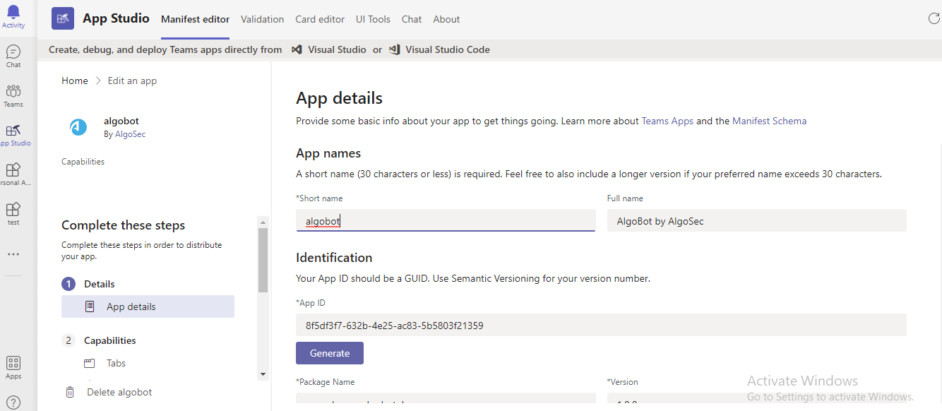The image size is (942, 411).
Task: Click the refresh icon in header
Action: tap(934, 18)
